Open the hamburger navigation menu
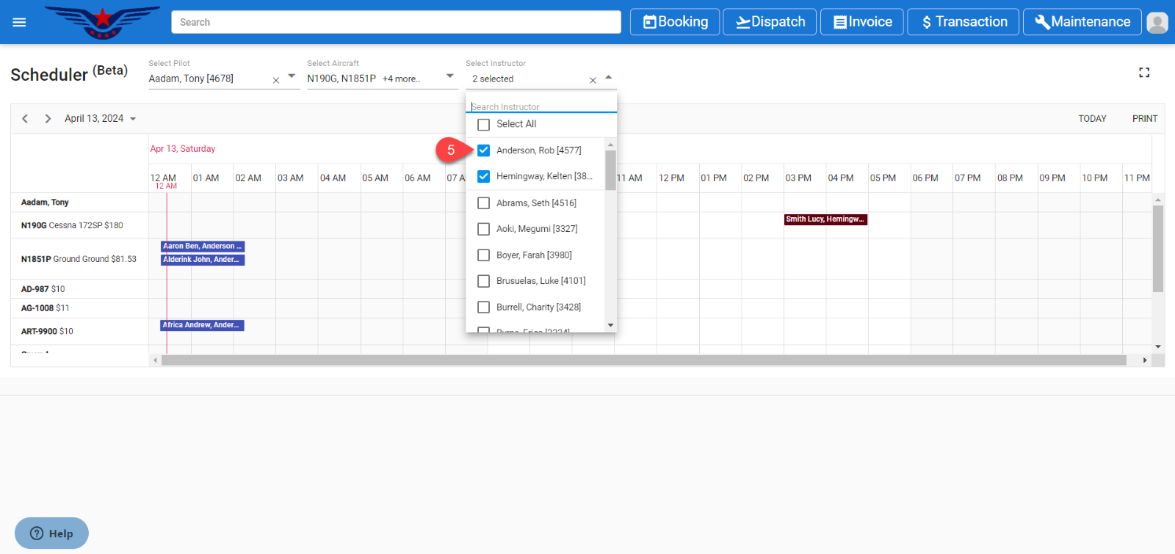The image size is (1175, 554). pyautogui.click(x=19, y=22)
